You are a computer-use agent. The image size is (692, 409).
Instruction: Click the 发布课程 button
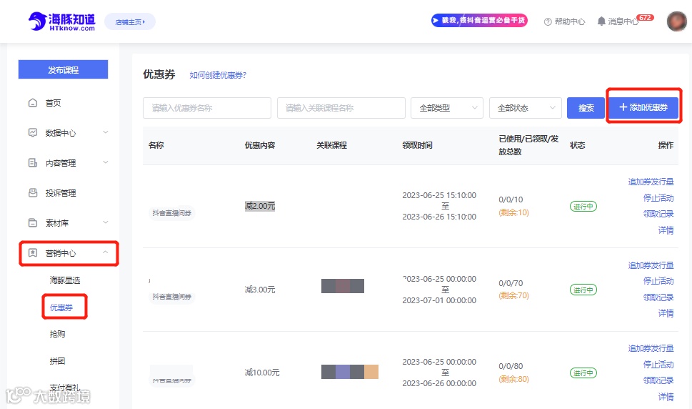click(x=63, y=69)
